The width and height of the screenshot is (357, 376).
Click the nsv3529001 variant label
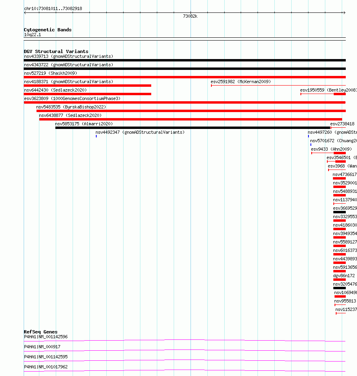tap(345, 183)
